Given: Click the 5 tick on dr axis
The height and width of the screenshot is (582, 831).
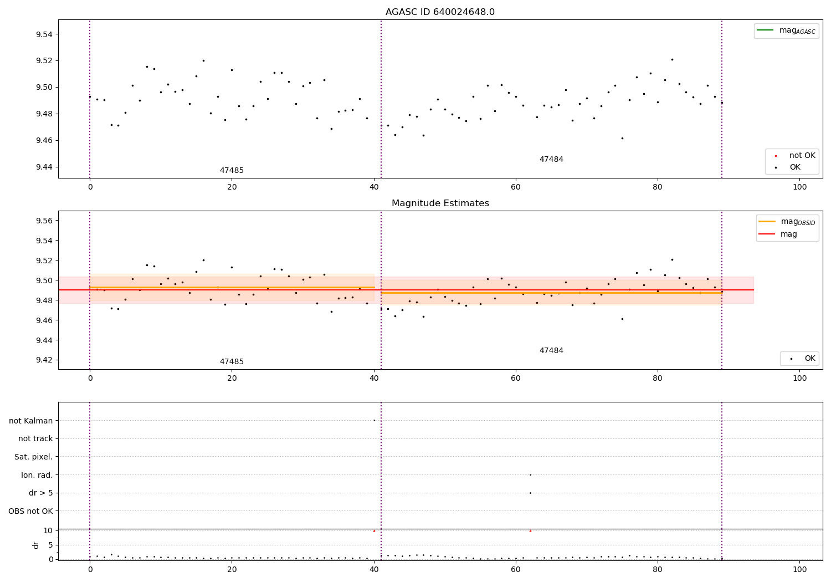Looking at the screenshot, I should 50,545.
